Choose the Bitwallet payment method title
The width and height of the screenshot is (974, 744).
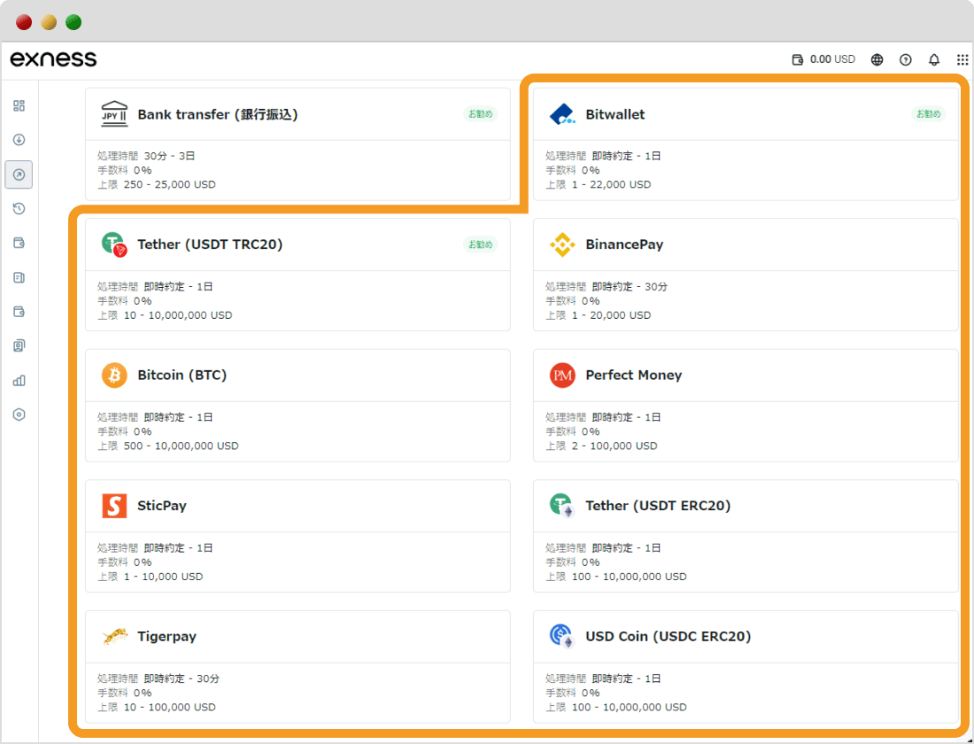click(x=615, y=114)
